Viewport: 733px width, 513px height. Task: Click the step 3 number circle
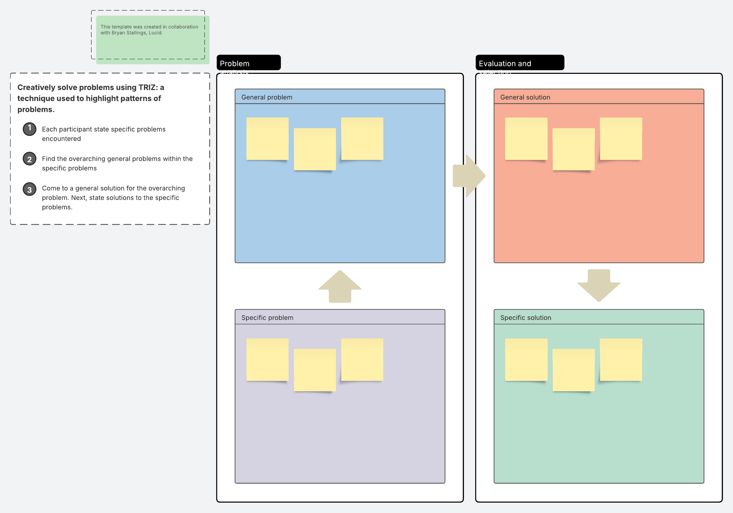pos(29,189)
